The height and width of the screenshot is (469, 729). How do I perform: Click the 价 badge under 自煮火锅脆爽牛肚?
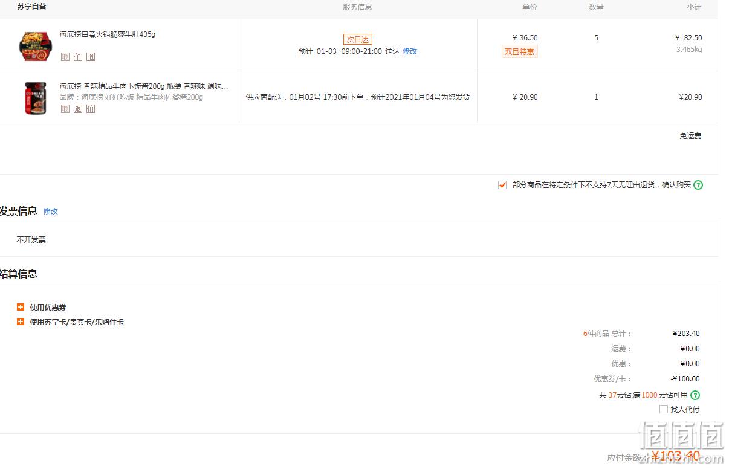[78, 57]
